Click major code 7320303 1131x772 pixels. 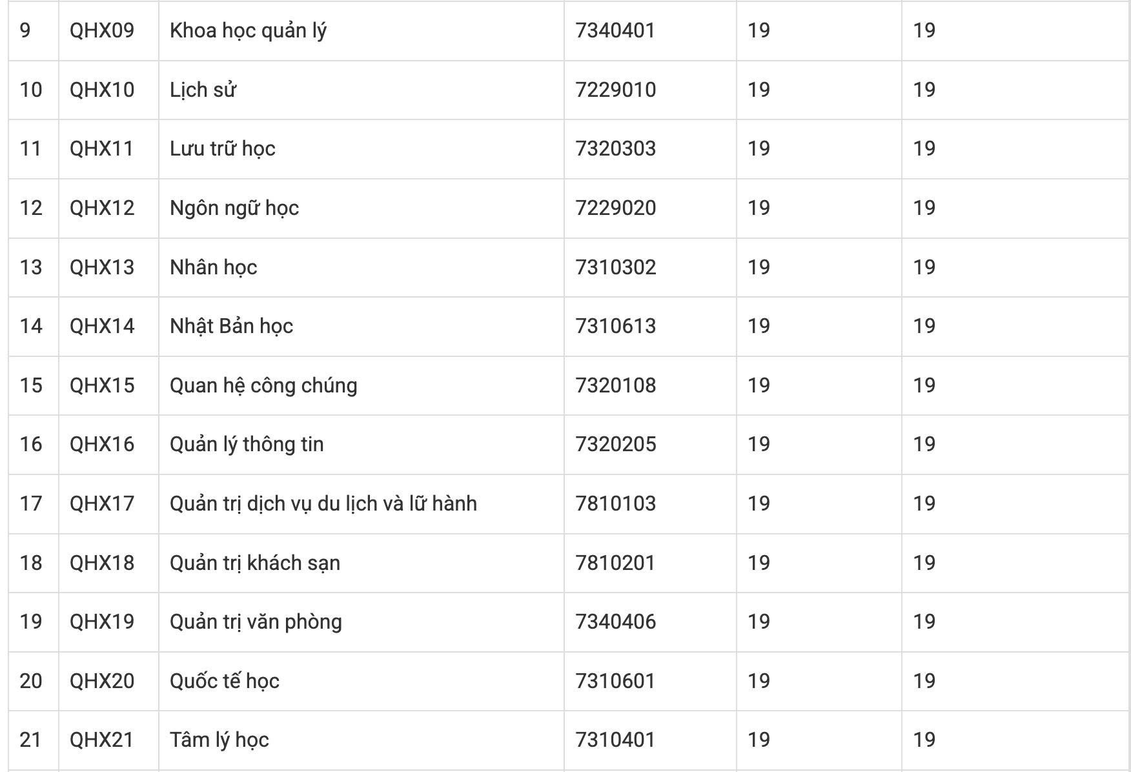coord(615,148)
